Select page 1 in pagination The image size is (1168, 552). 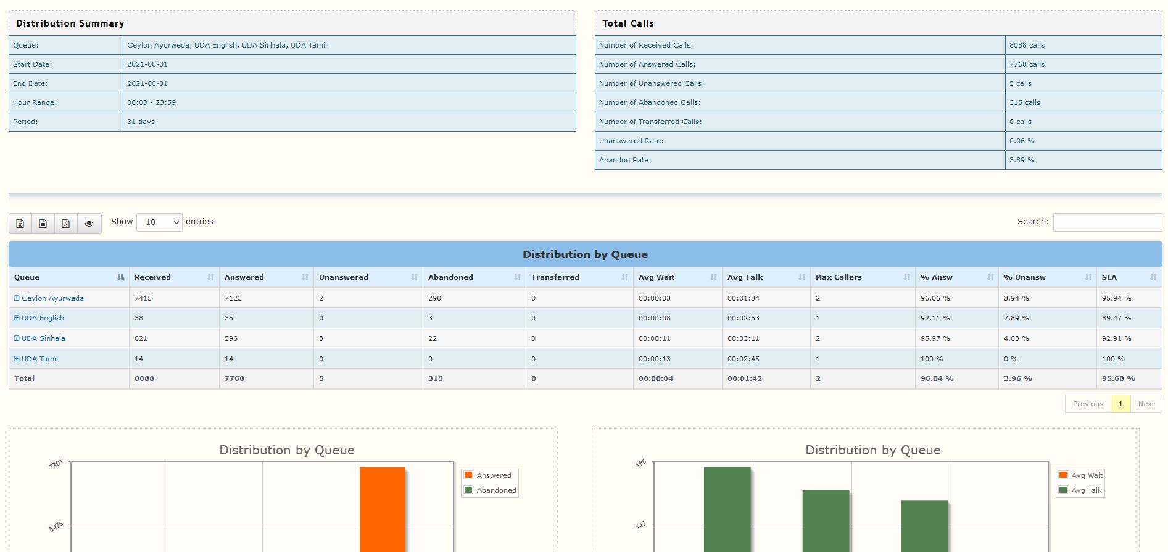click(1120, 404)
